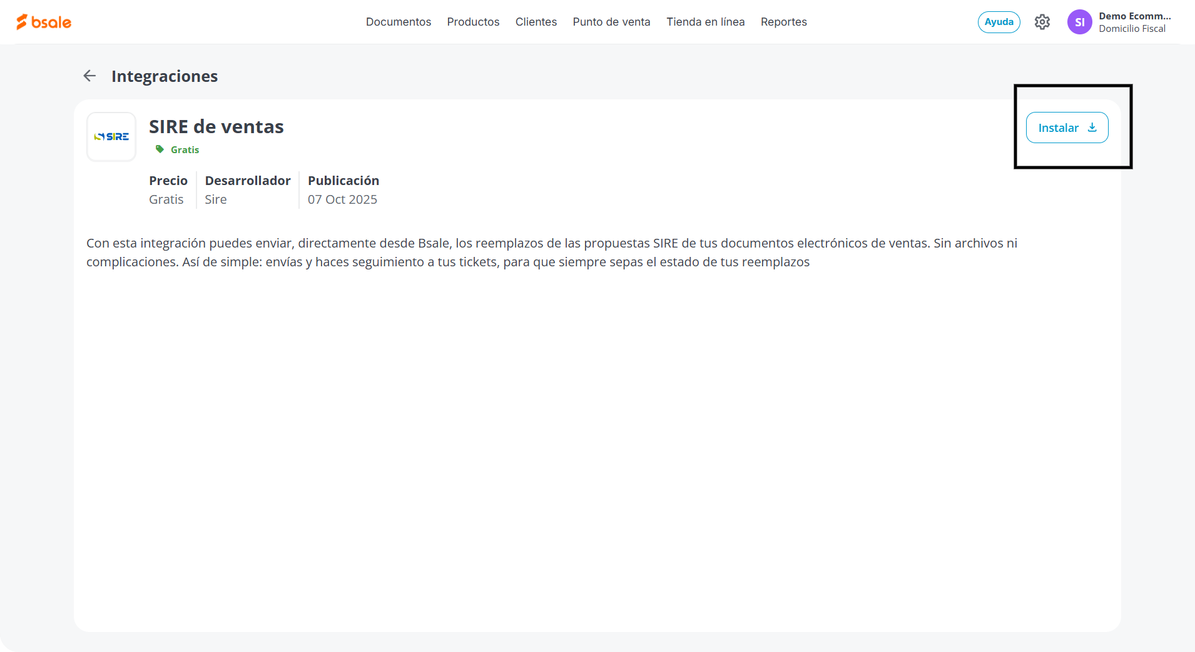Click the integration description paragraph

[x=552, y=253]
